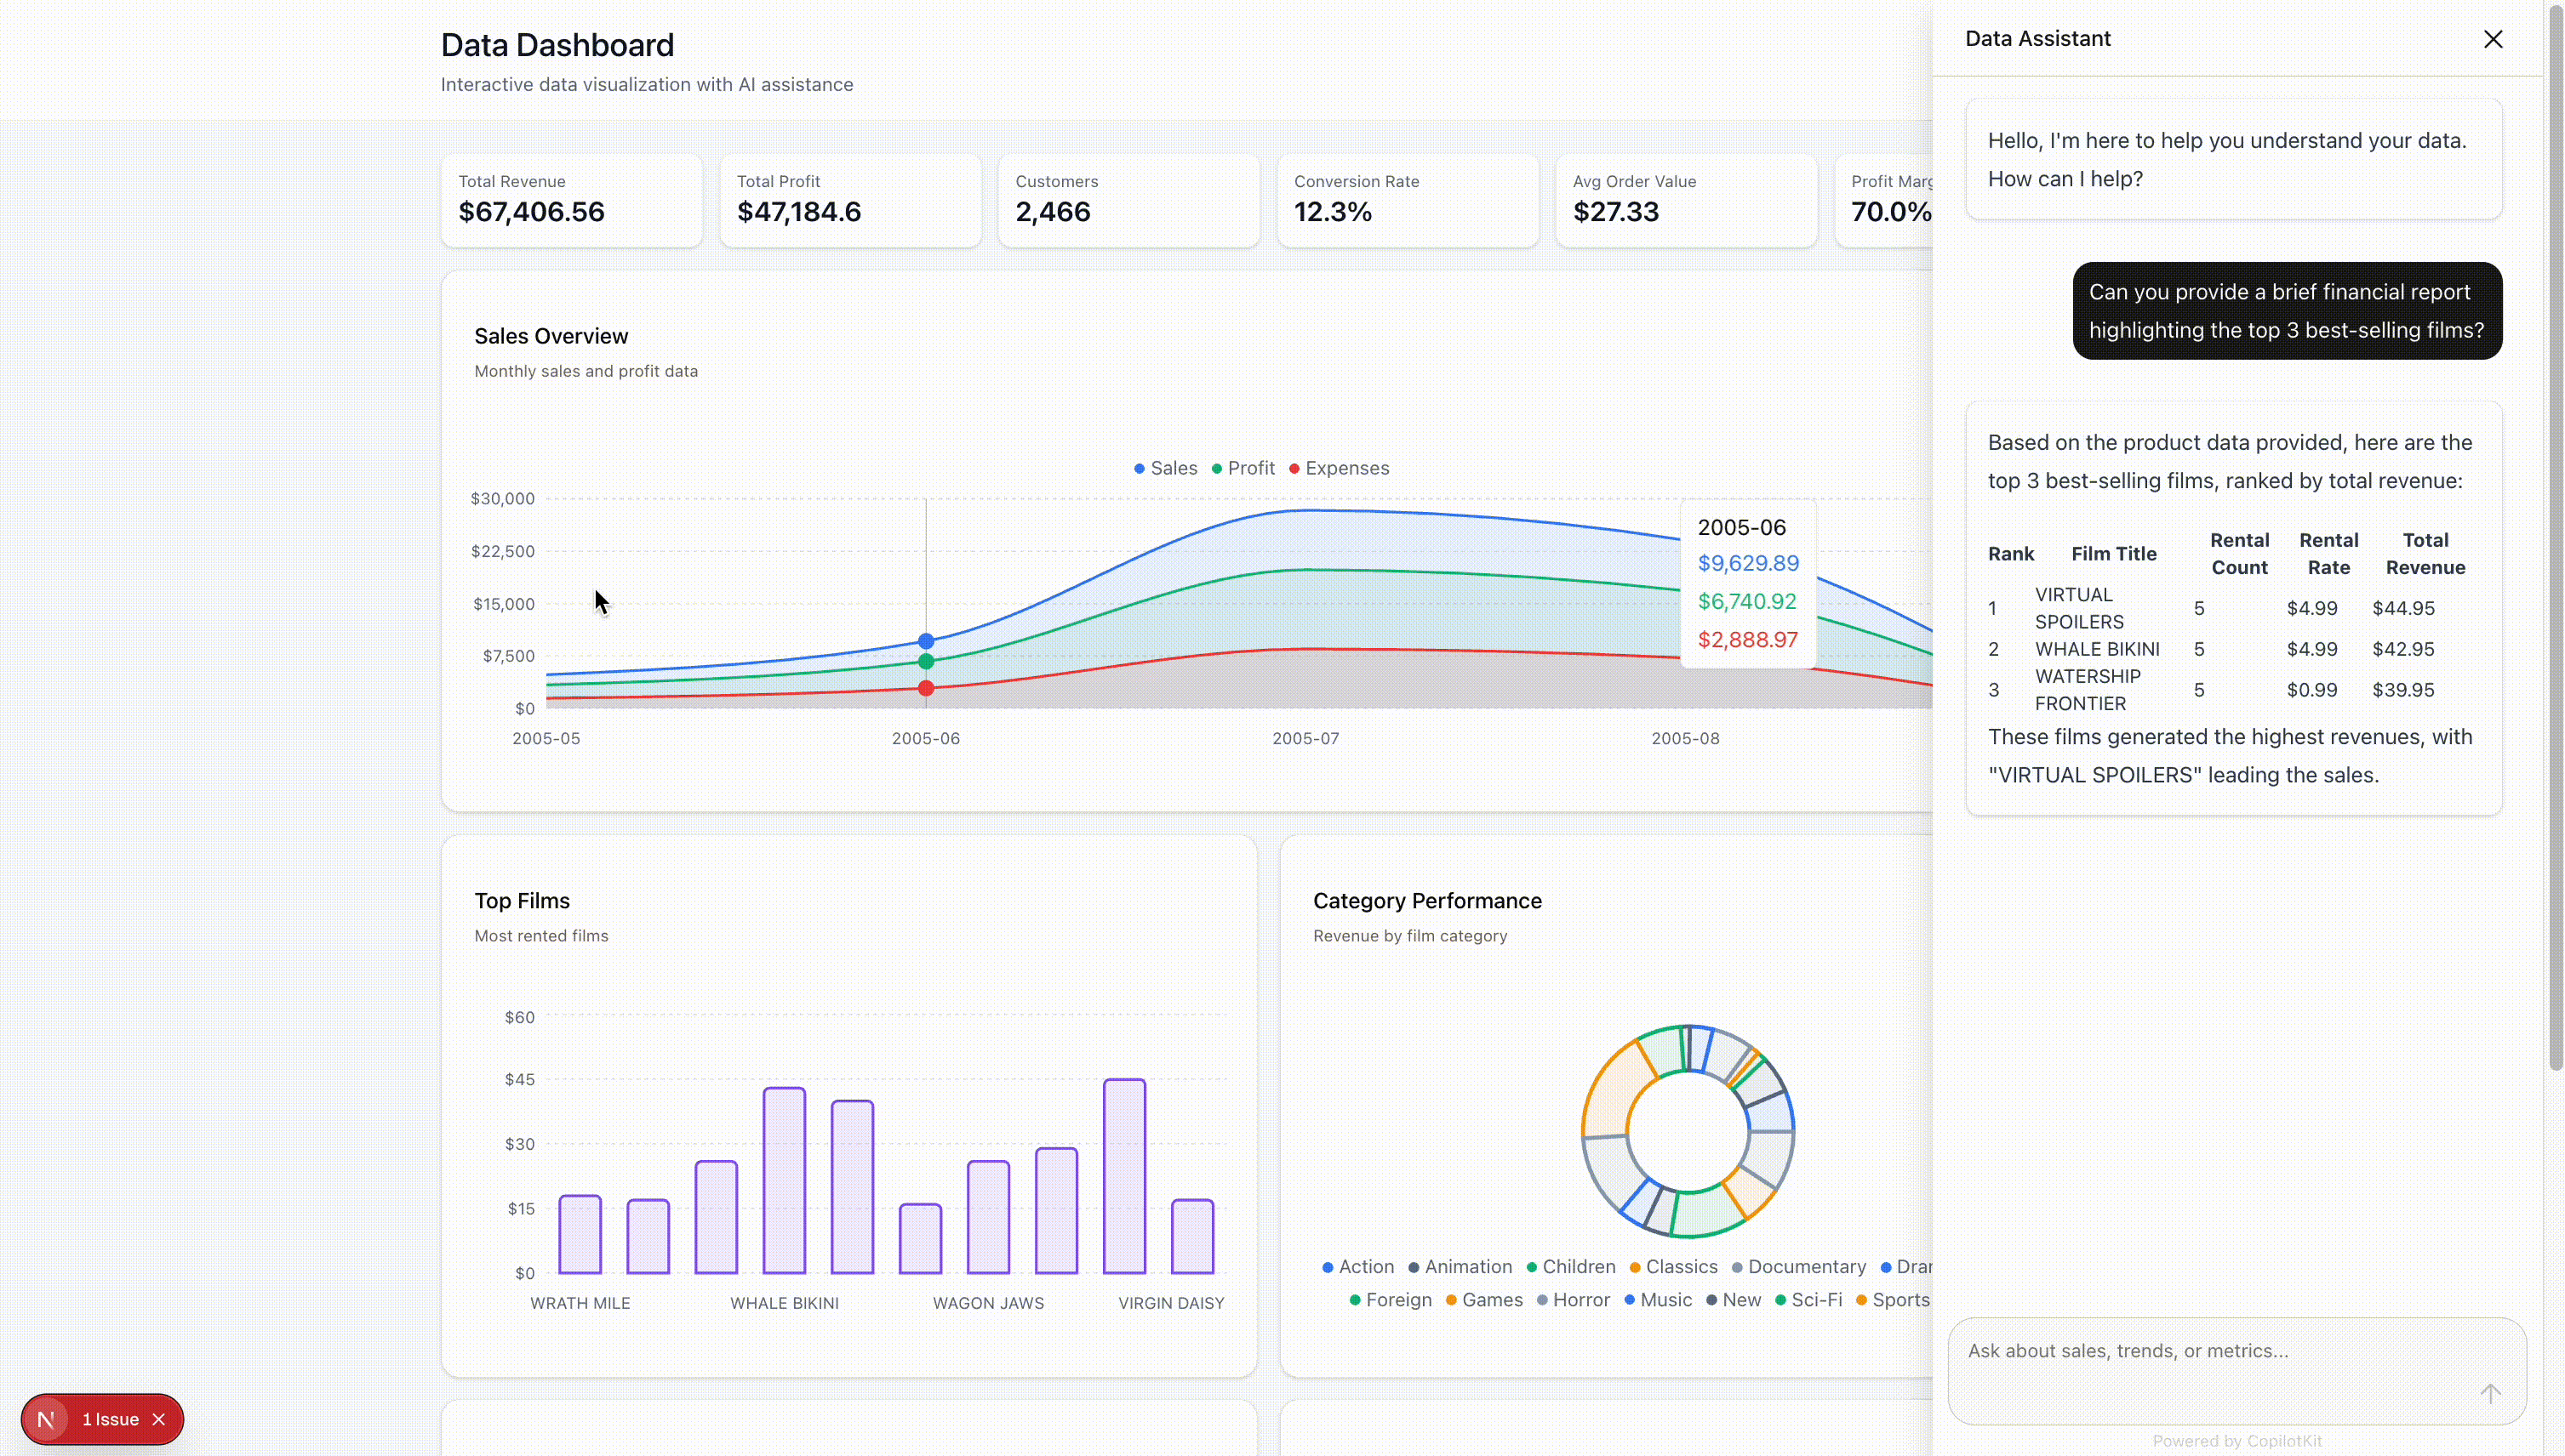Dismiss the 1 Issue indicator
The height and width of the screenshot is (1456, 2565).
(x=159, y=1419)
